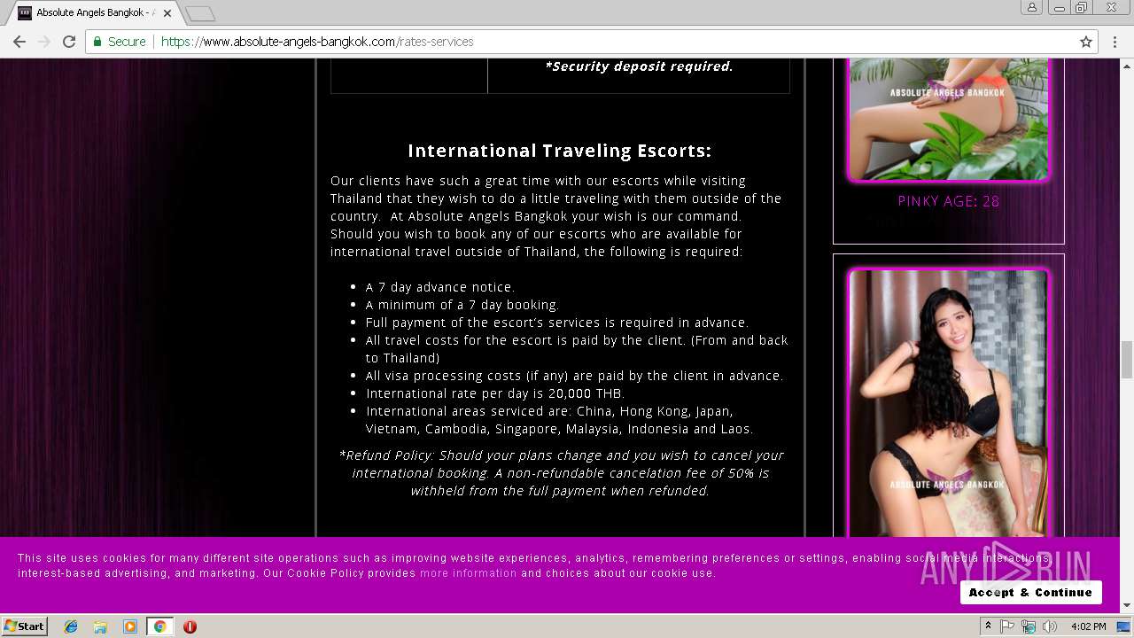Click 'International rate per day is 20,000 THB.'
The width and height of the screenshot is (1134, 638).
click(x=495, y=393)
